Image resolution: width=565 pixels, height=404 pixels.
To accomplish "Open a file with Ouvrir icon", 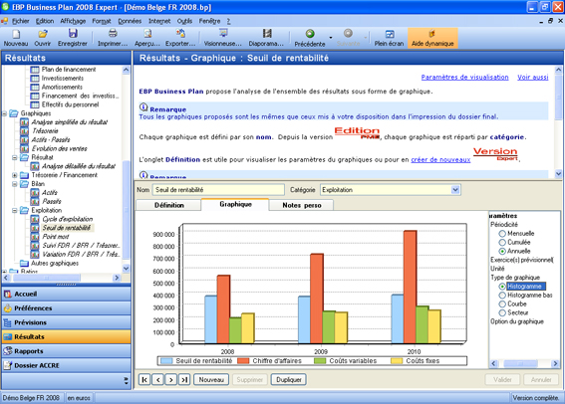I will tap(43, 38).
